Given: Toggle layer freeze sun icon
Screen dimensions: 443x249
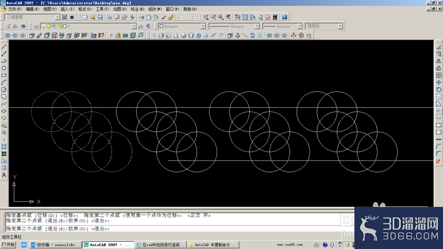Looking at the screenshot, I should click(x=49, y=26).
